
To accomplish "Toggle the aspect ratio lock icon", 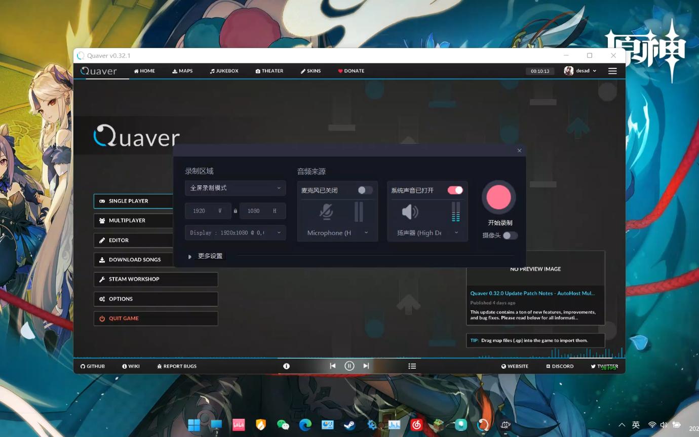I will (x=236, y=211).
